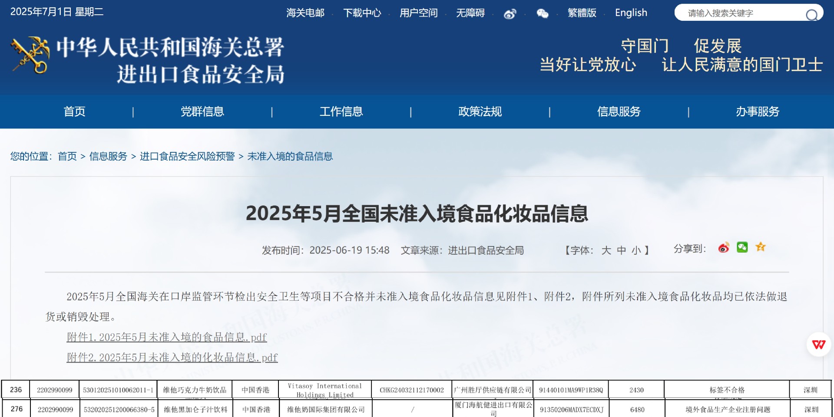Set font size to small (小)
This screenshot has height=417, width=834.
(x=636, y=250)
